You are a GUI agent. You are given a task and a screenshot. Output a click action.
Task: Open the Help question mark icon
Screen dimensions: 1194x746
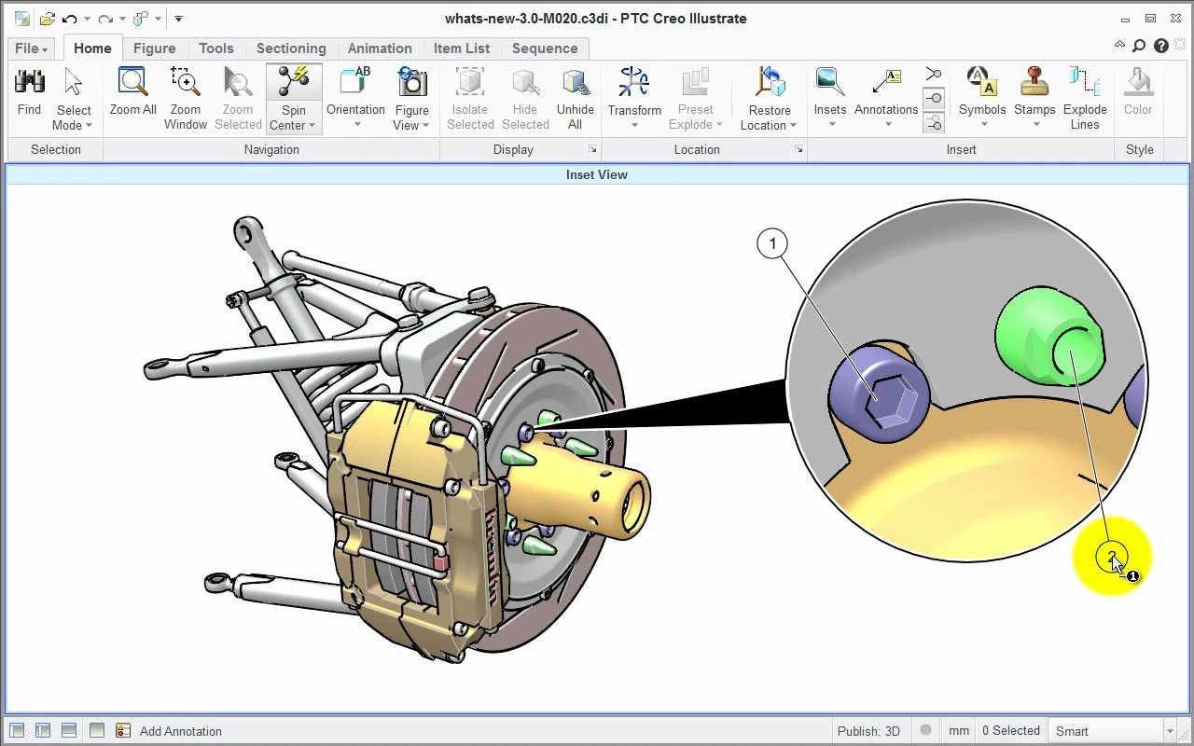point(1161,46)
